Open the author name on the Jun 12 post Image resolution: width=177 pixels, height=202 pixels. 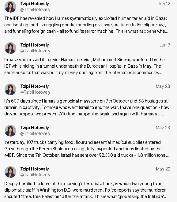pyautogui.click(x=35, y=4)
